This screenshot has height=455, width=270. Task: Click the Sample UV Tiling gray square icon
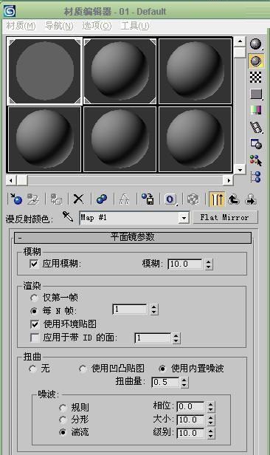point(256,94)
